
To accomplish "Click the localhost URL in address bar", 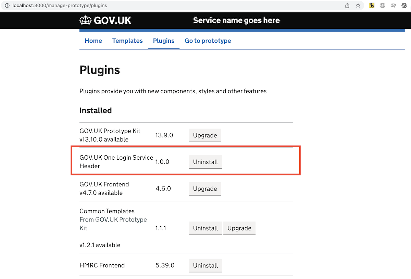I will point(60,5).
